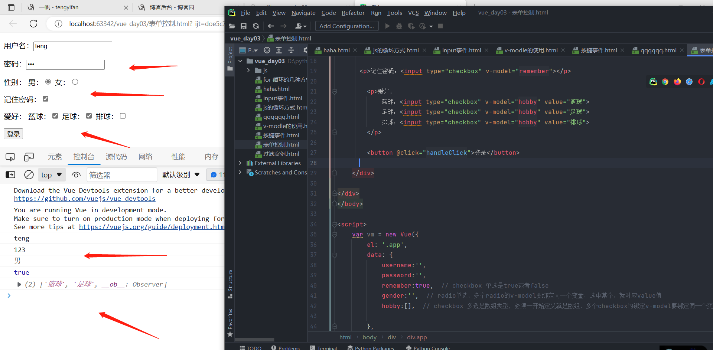Click the DevTools inspect element icon
Image resolution: width=713 pixels, height=350 pixels.
click(x=10, y=157)
